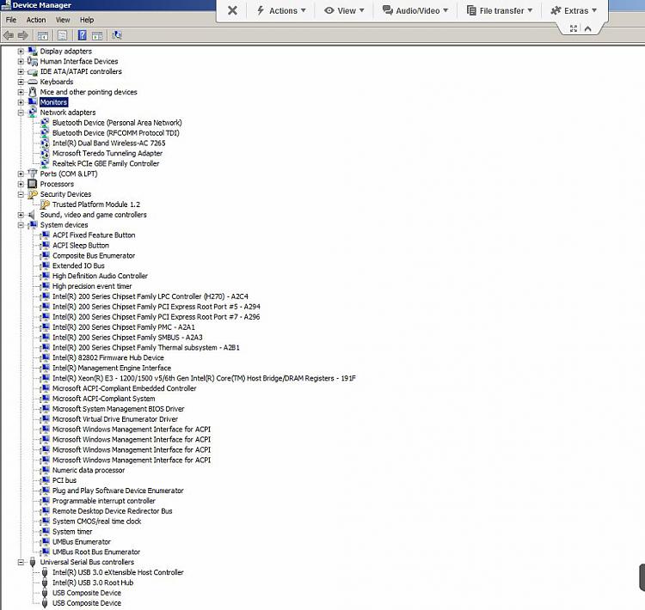Select UMBus Root Bus Enumerator
Screen dimensions: 645x610
tap(96, 552)
